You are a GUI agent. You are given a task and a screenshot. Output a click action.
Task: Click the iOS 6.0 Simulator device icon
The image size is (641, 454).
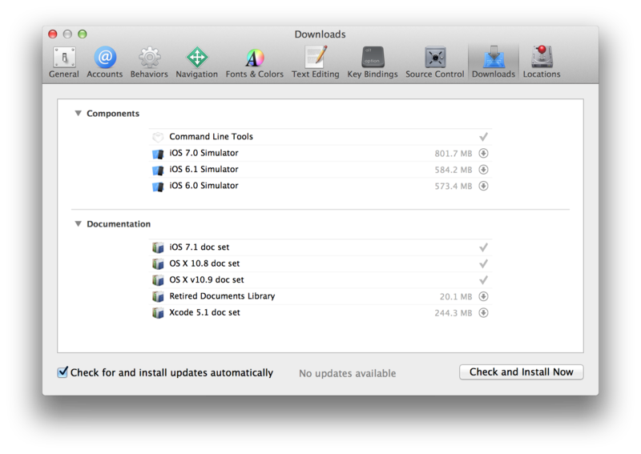(x=158, y=187)
